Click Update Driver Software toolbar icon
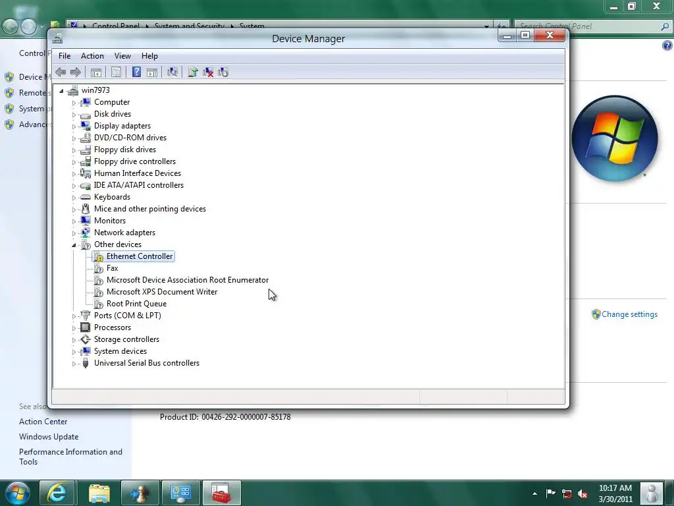 [x=193, y=72]
